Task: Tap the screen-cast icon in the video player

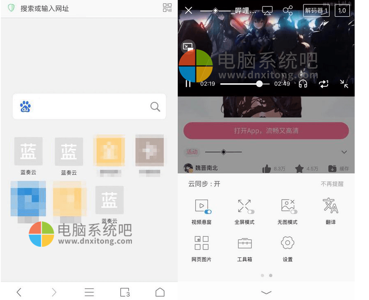Action: pos(267,10)
